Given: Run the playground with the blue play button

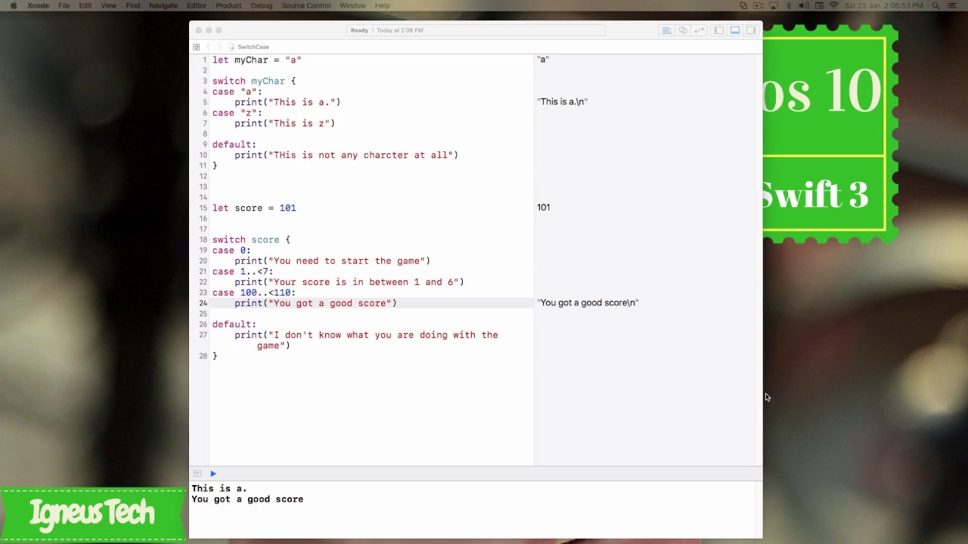Looking at the screenshot, I should (213, 474).
